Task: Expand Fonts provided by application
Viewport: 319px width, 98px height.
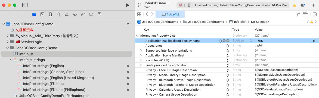Action: pyautogui.click(x=141, y=65)
